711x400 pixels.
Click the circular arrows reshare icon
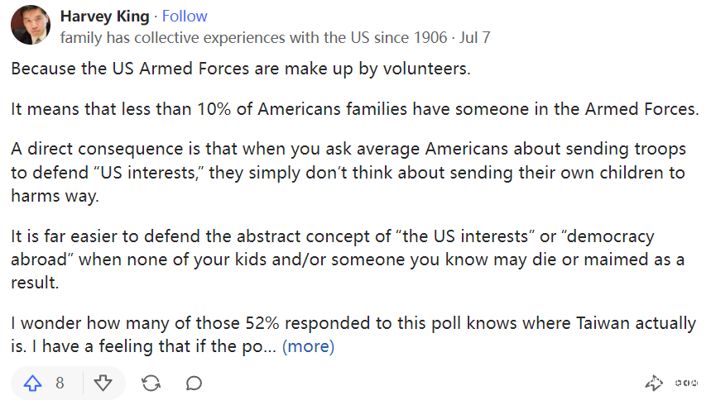pos(151,383)
